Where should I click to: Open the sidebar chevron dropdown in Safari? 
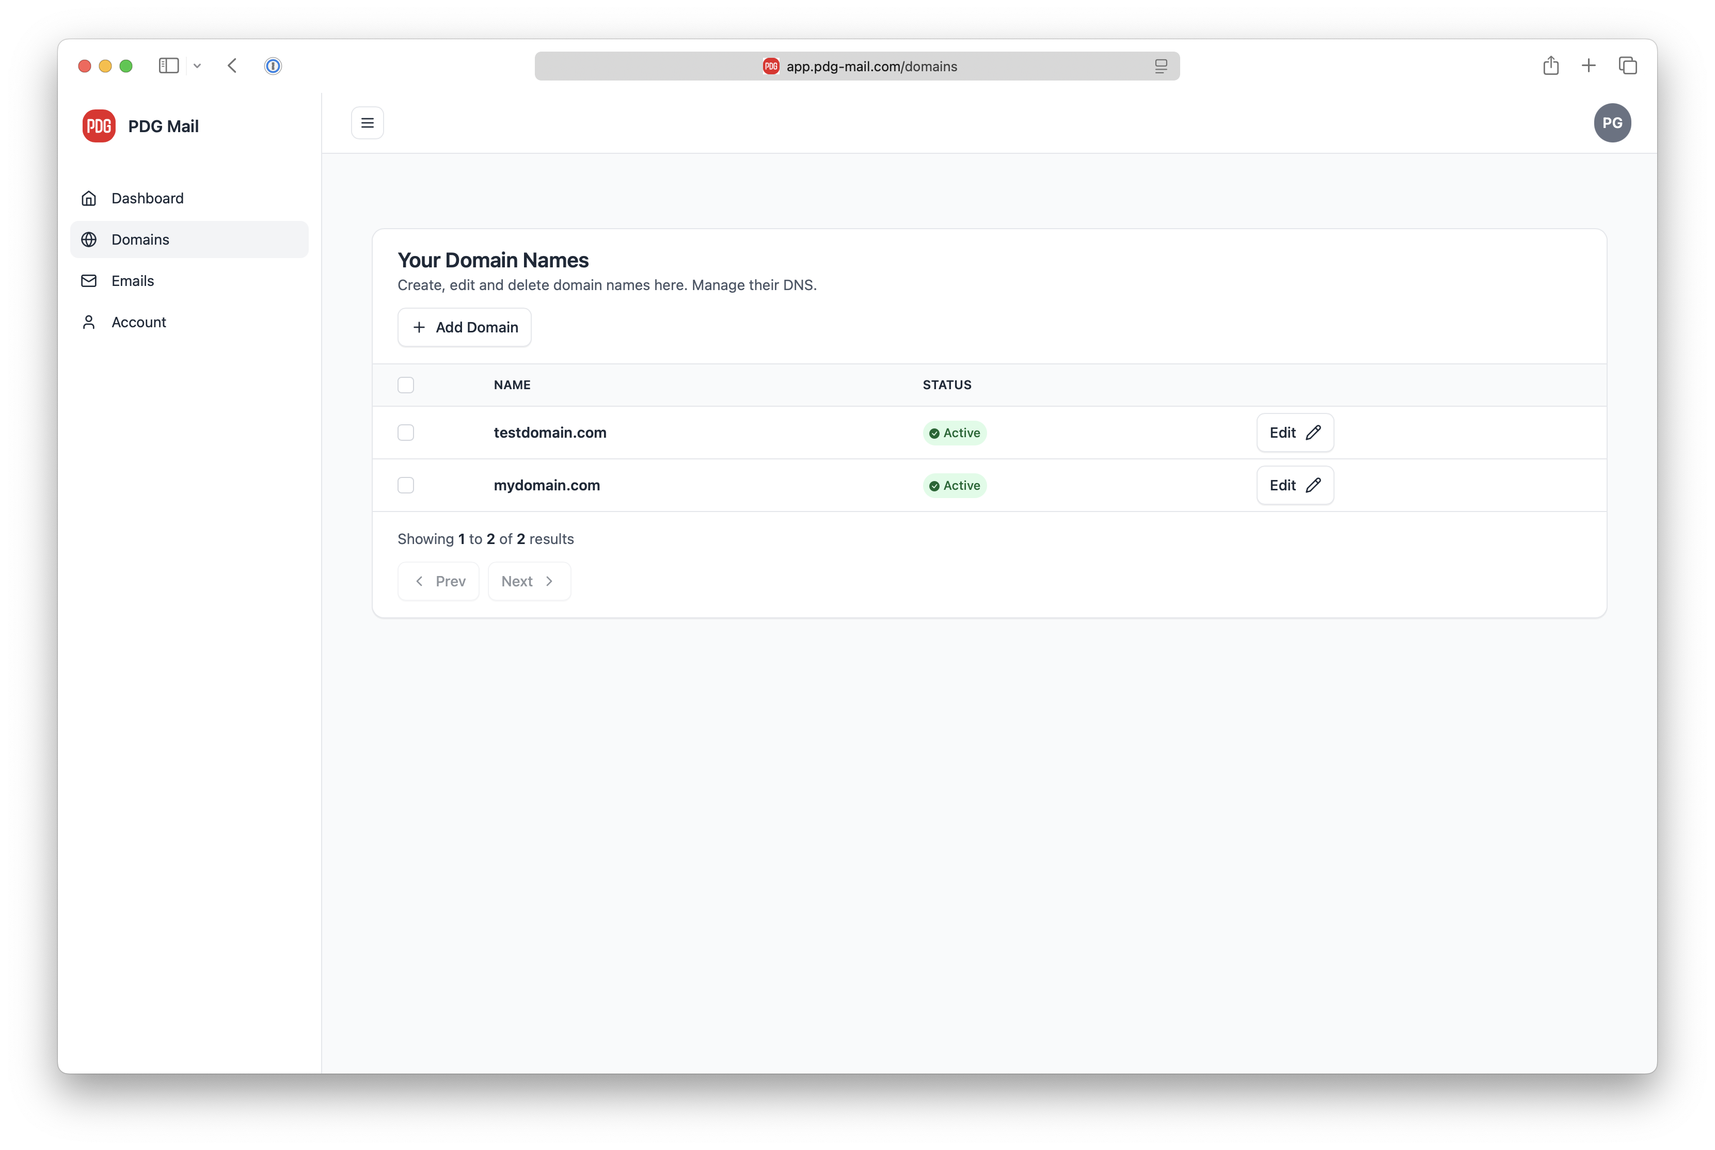tap(197, 65)
